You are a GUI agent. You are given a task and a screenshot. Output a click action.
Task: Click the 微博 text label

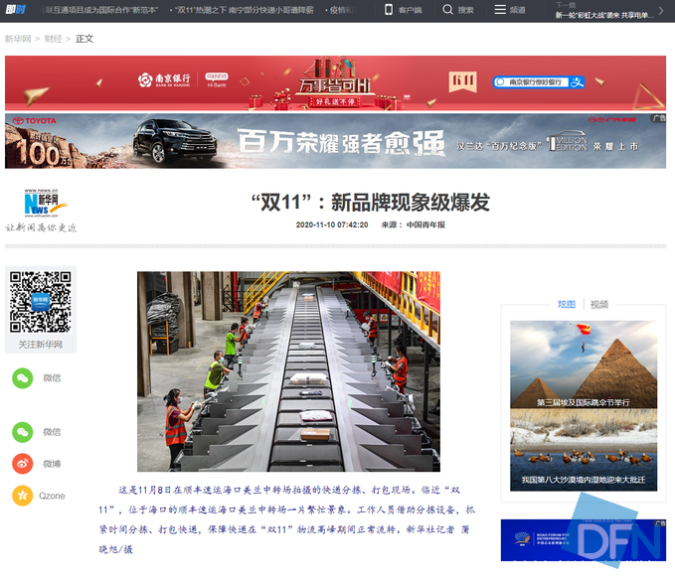click(x=52, y=464)
